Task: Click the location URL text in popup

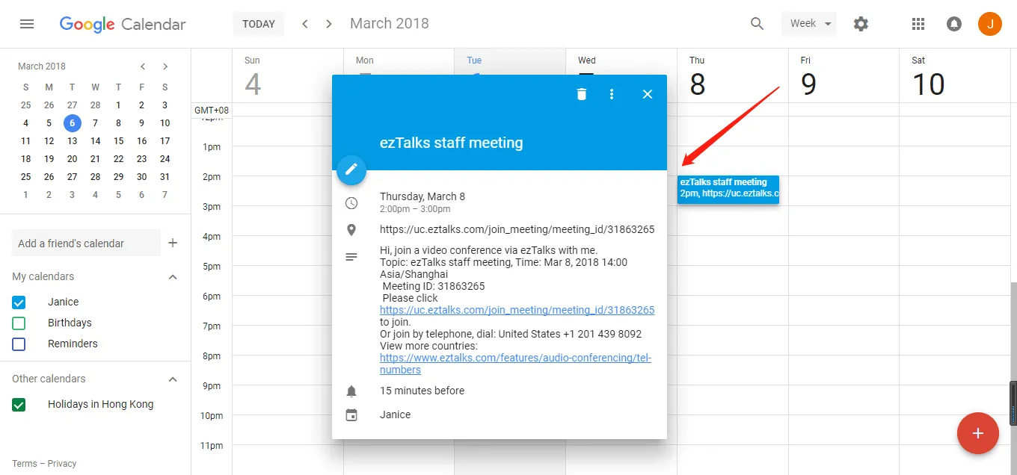Action: (517, 229)
